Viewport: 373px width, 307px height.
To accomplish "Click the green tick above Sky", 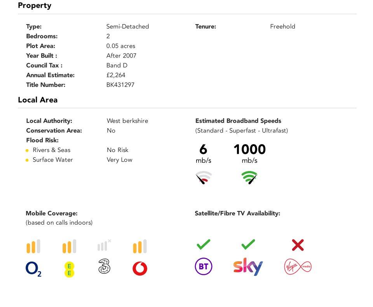I will pyautogui.click(x=248, y=244).
